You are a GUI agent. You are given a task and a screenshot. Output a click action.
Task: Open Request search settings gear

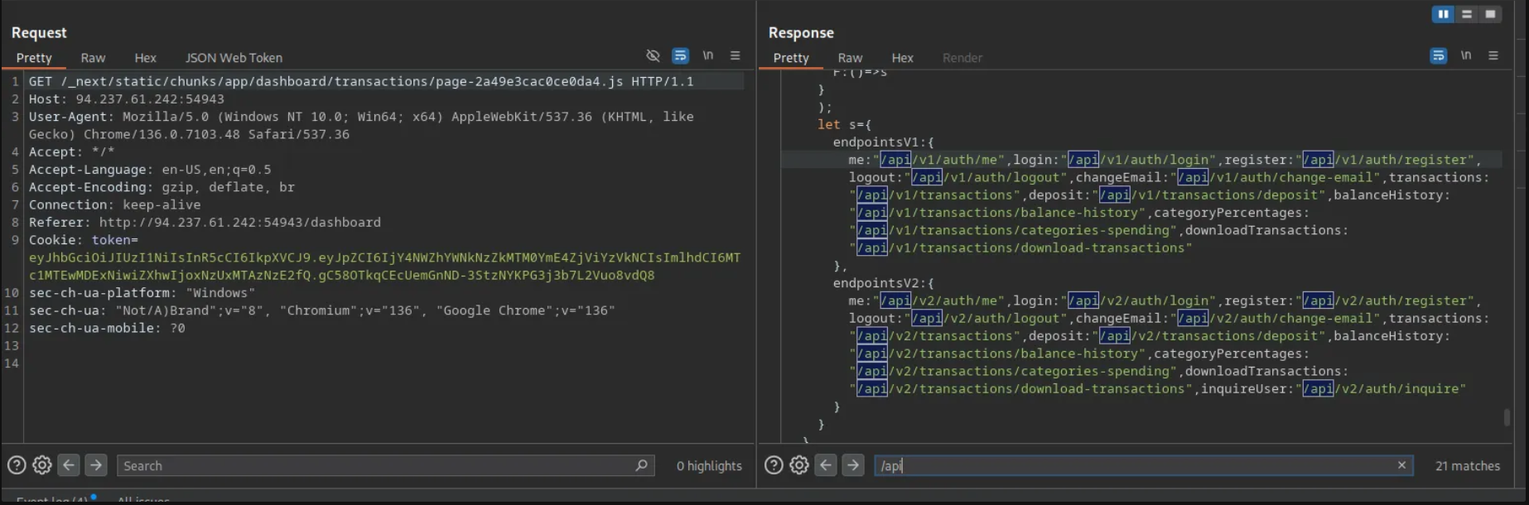coord(42,465)
